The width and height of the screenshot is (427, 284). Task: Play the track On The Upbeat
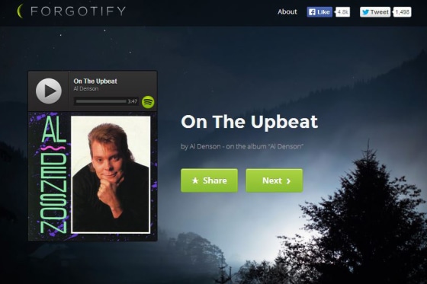[49, 91]
